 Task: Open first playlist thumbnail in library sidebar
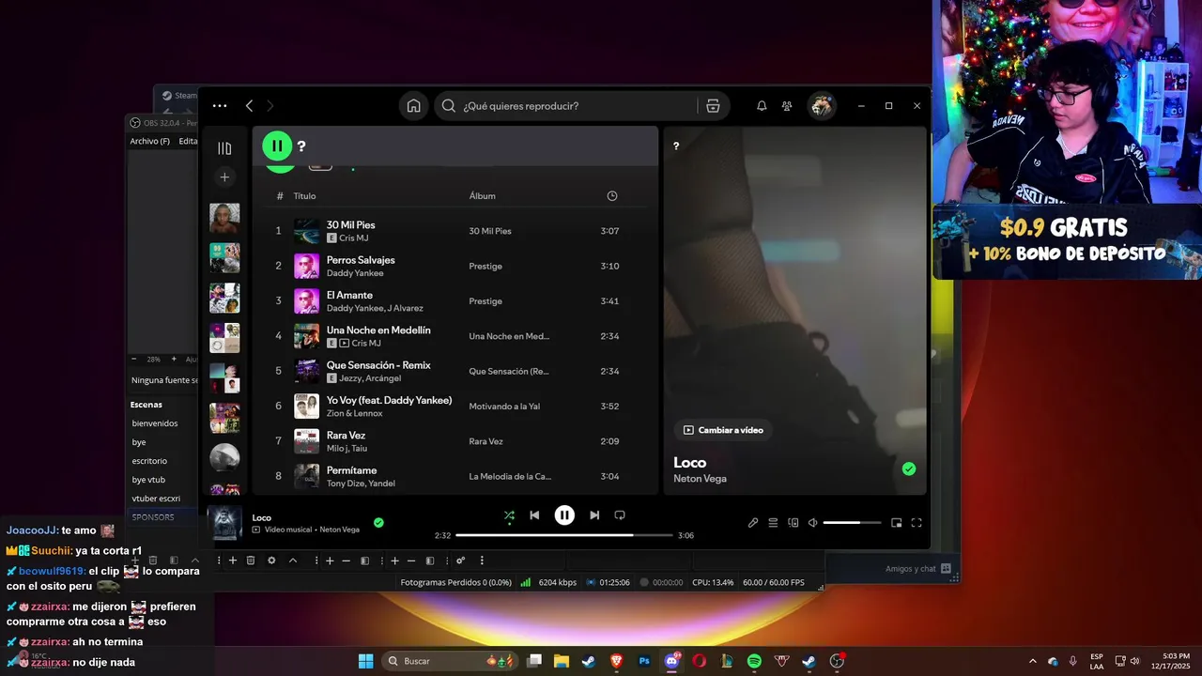[224, 218]
